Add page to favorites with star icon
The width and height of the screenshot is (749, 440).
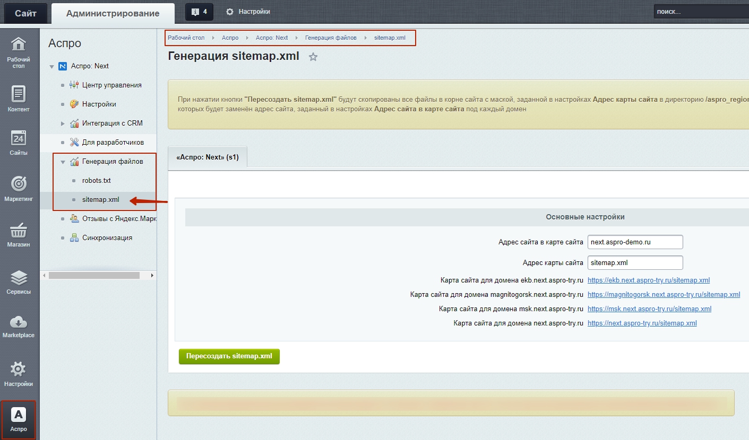tap(313, 57)
